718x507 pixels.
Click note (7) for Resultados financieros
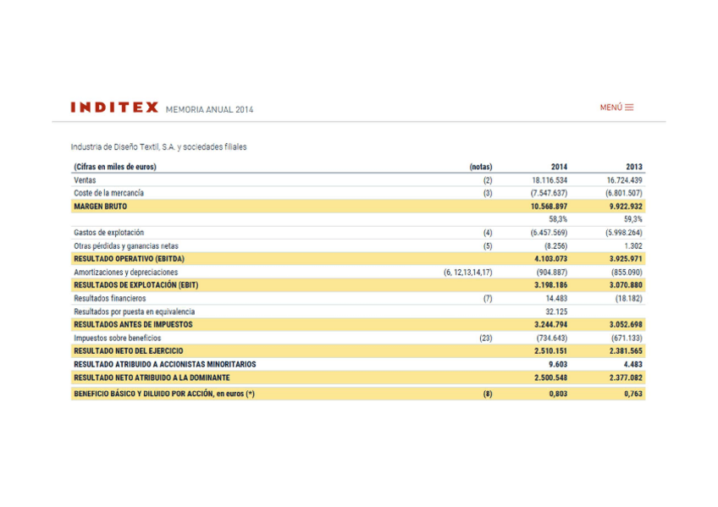(487, 298)
